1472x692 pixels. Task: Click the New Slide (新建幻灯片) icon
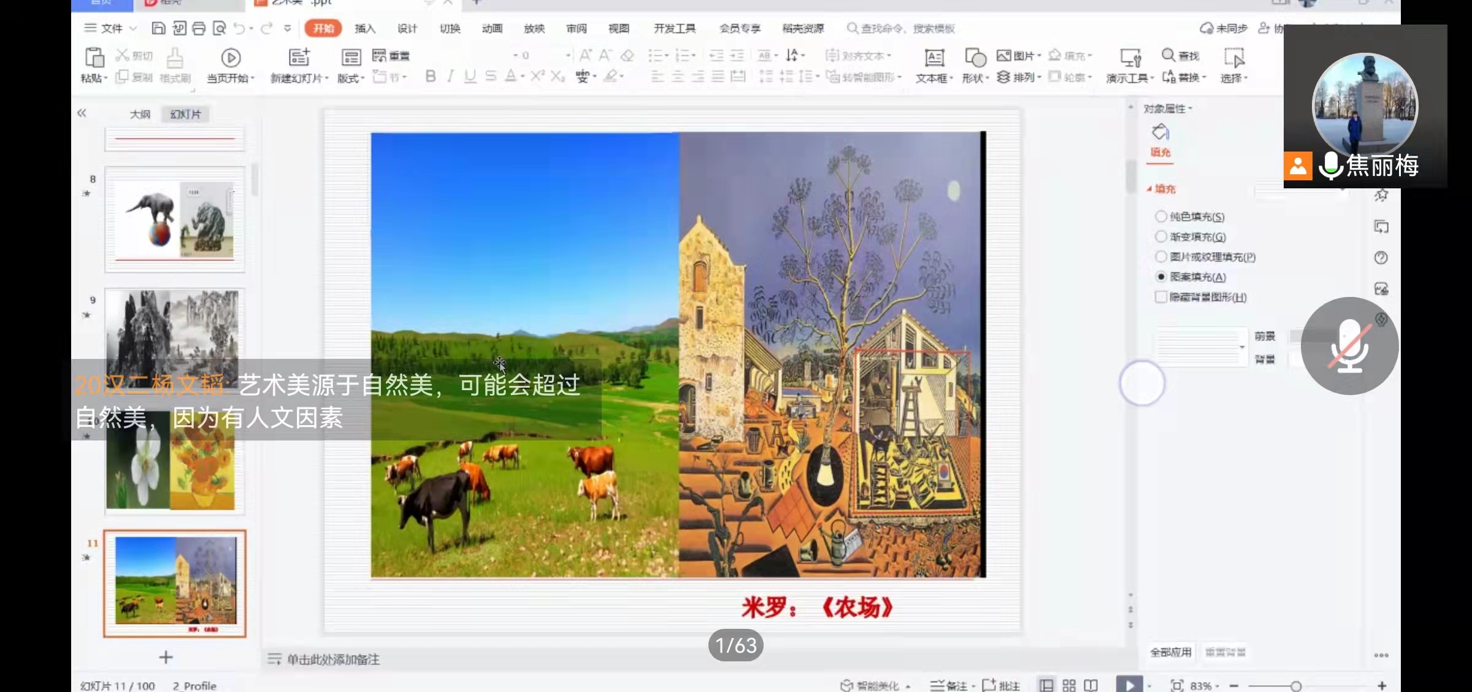tap(299, 58)
